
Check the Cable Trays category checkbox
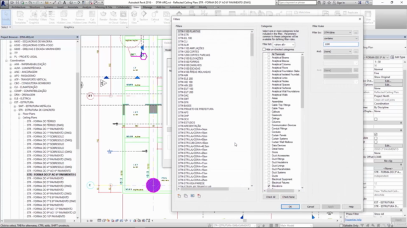point(269,108)
